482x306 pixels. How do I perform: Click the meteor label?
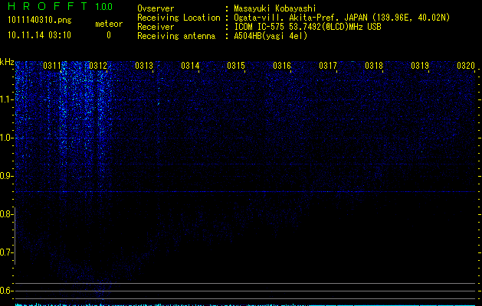tap(109, 24)
